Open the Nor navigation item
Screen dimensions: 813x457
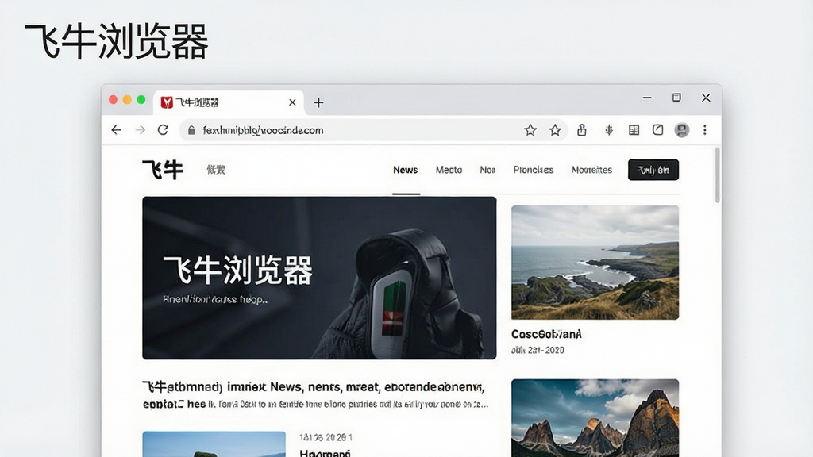487,170
